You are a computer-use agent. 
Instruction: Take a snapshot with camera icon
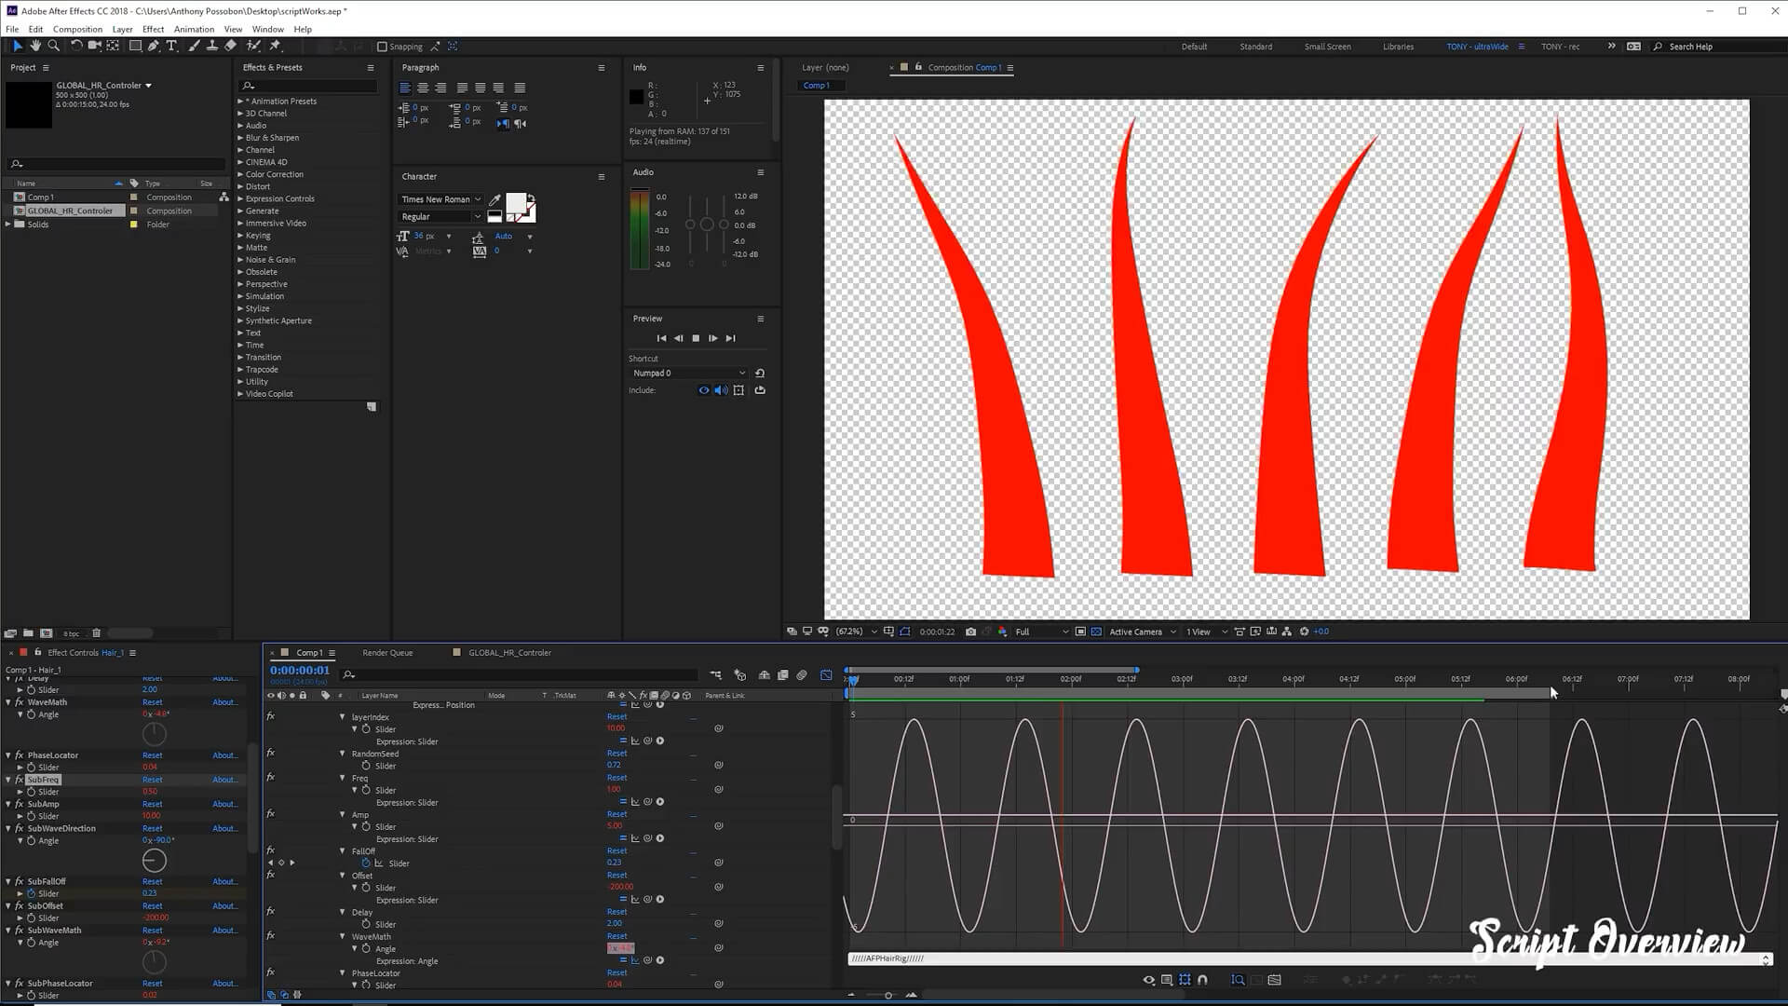coord(970,632)
